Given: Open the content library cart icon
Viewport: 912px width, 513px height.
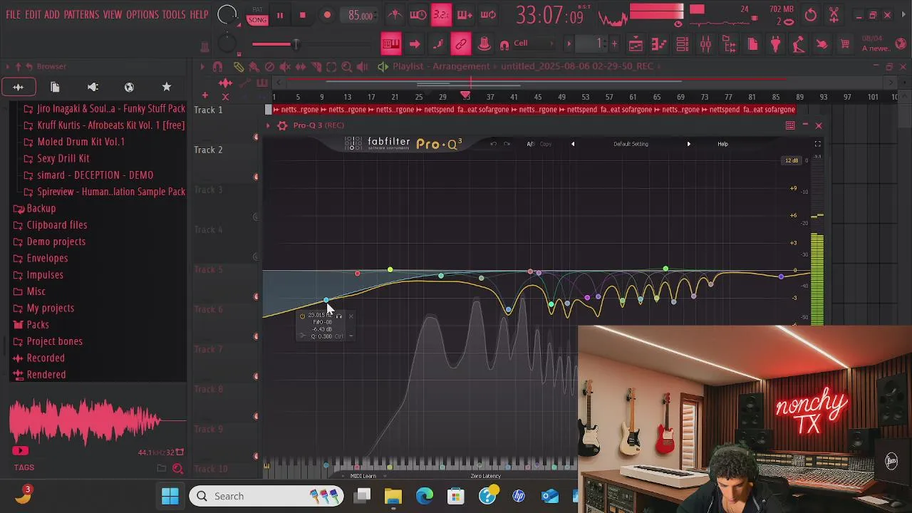Looking at the screenshot, I should click(845, 44).
